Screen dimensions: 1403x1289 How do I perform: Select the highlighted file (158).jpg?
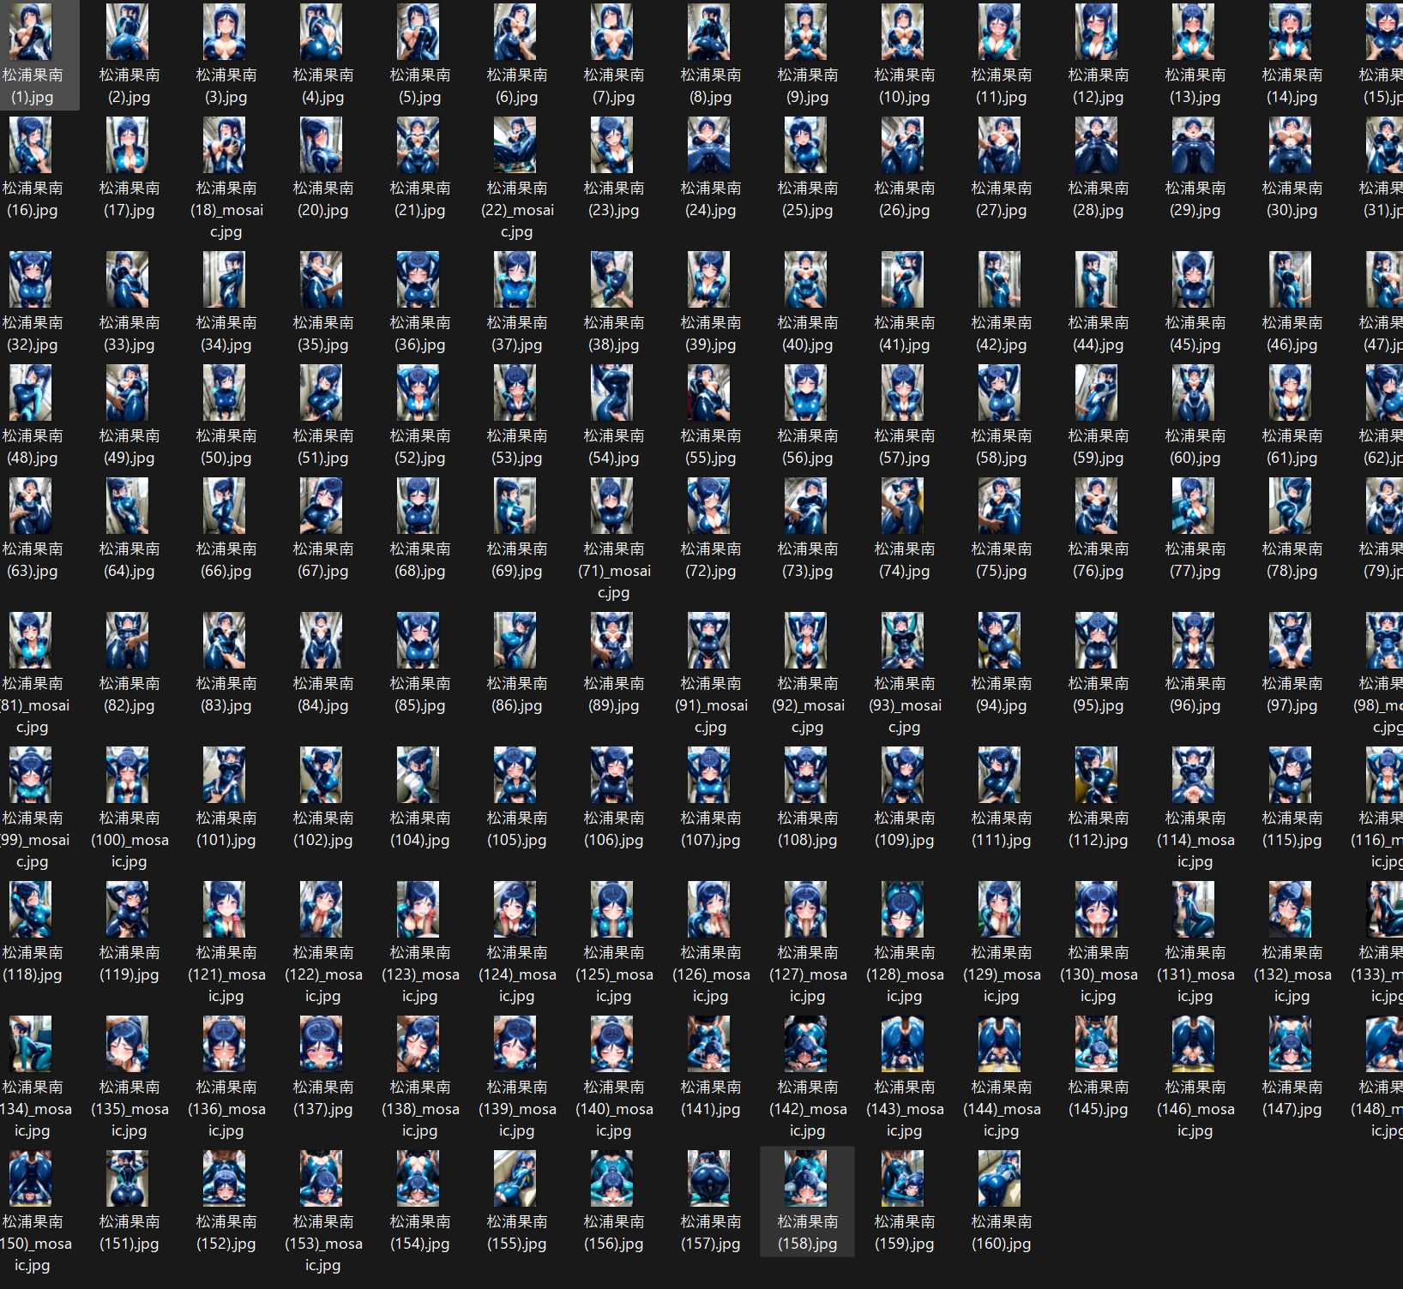807,1201
